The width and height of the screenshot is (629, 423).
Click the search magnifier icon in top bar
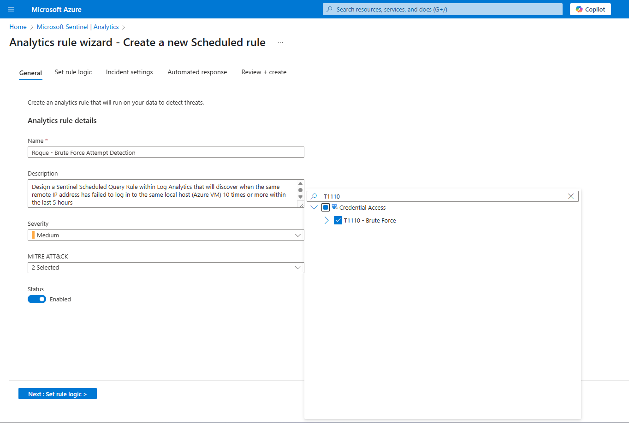pyautogui.click(x=329, y=9)
